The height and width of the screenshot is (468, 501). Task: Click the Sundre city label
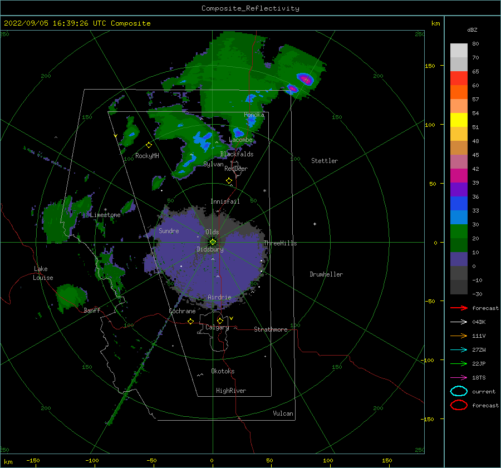(169, 231)
